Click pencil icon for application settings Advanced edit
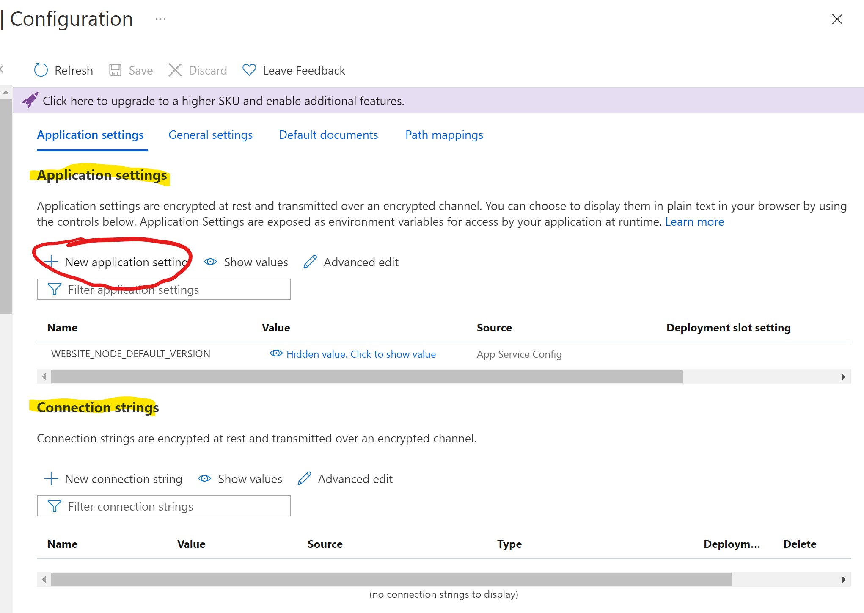This screenshot has width=864, height=613. pyautogui.click(x=310, y=262)
